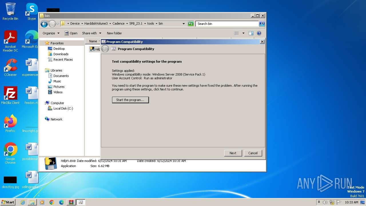Open Internet Explorer from taskbar
Viewport: 366px width, 206px height.
tap(23, 202)
